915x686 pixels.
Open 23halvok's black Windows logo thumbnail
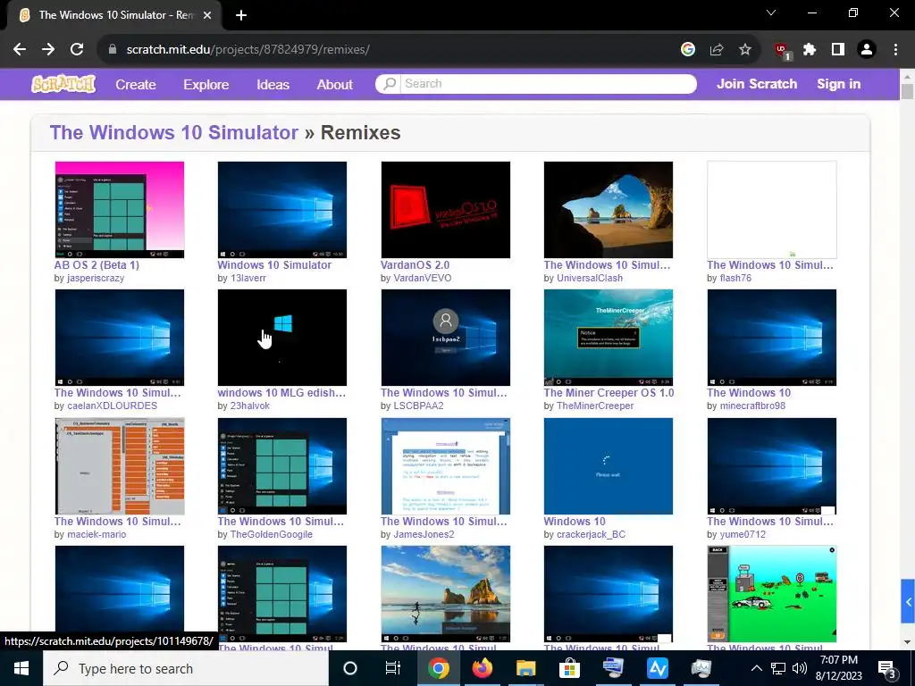pyautogui.click(x=281, y=337)
